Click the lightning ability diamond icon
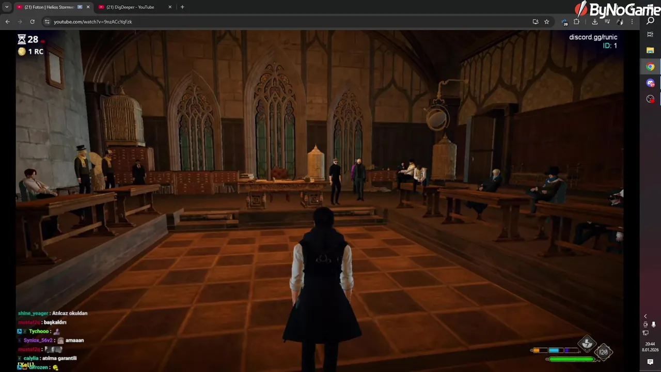This screenshot has height=372, width=661. pyautogui.click(x=587, y=343)
